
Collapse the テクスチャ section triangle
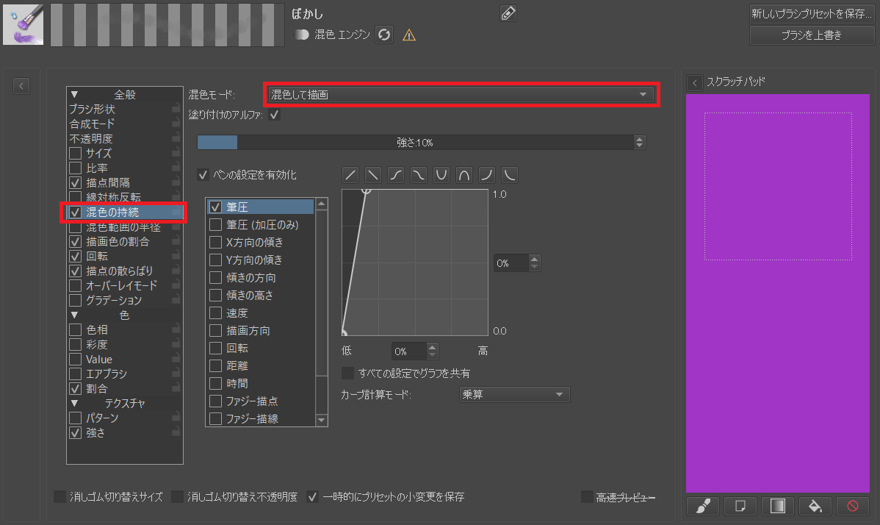tap(74, 403)
